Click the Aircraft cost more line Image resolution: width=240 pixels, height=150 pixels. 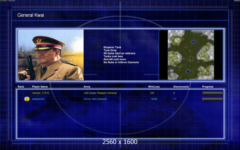(x=115, y=59)
